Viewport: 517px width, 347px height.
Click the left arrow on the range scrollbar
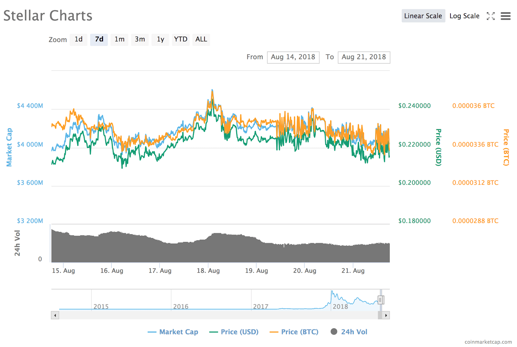55,315
